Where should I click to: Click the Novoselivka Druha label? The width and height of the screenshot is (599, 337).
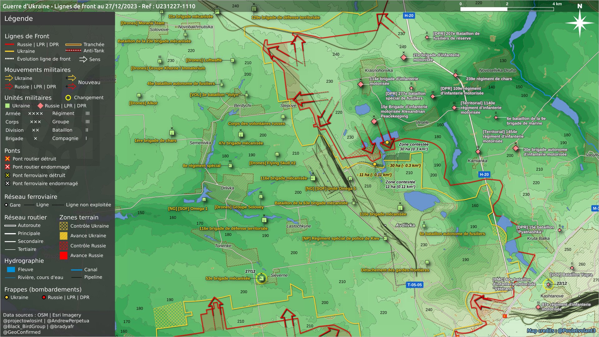click(497, 71)
